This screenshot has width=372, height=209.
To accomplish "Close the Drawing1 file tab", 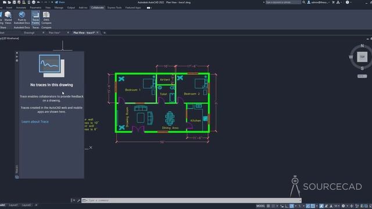I will tap(43, 33).
